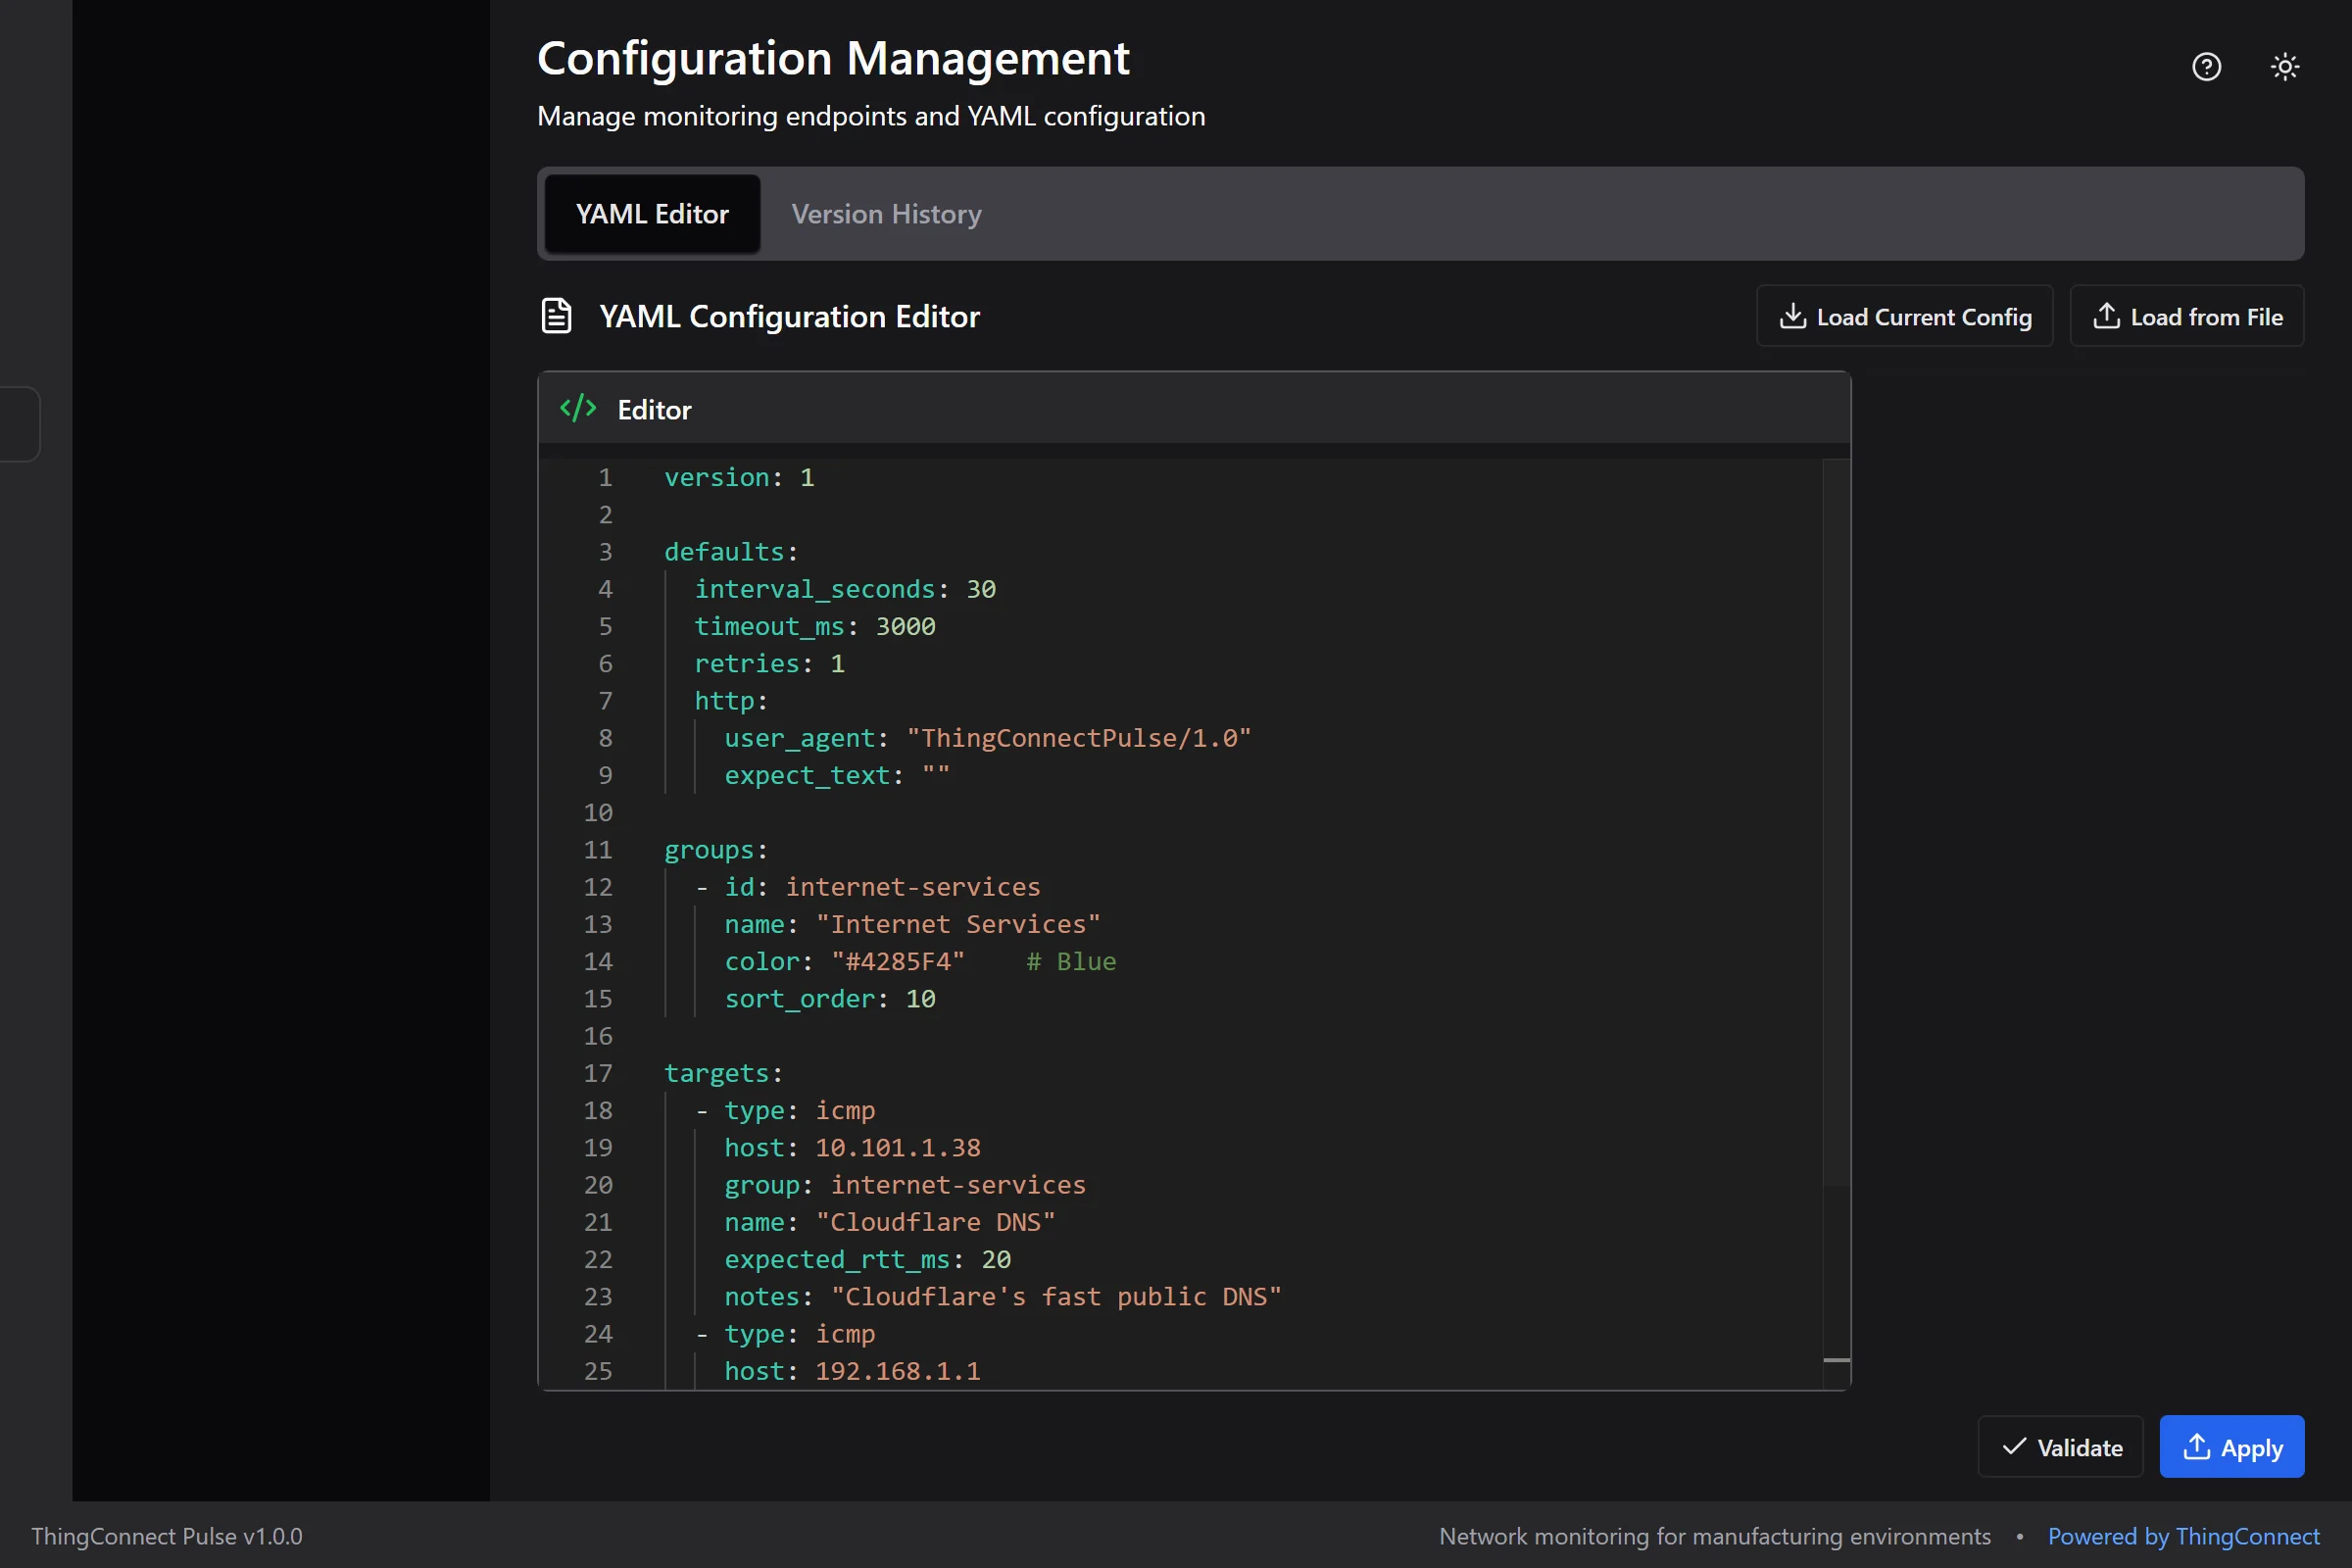The height and width of the screenshot is (1568, 2352).
Task: Click line number 17 next to targets
Action: (x=598, y=1073)
